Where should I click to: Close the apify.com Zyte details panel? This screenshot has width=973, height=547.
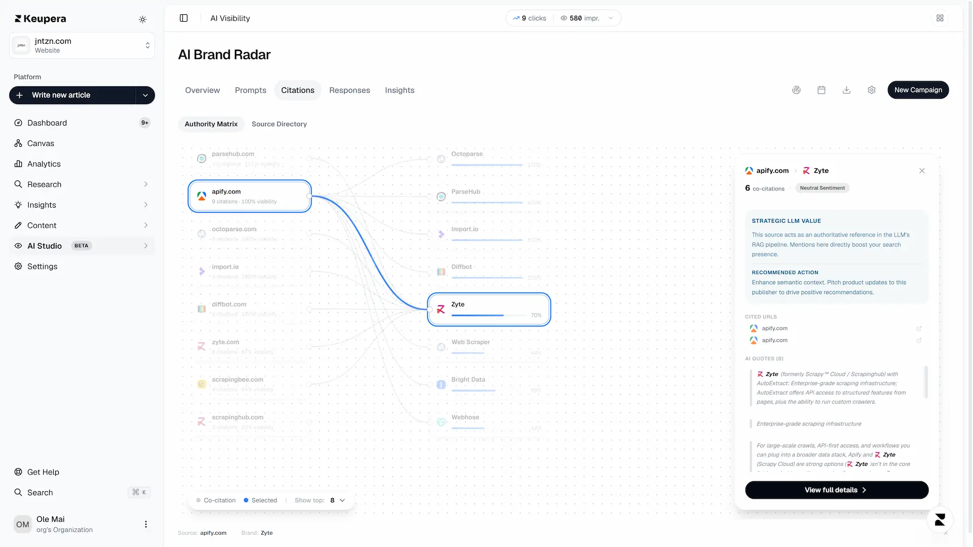point(922,171)
